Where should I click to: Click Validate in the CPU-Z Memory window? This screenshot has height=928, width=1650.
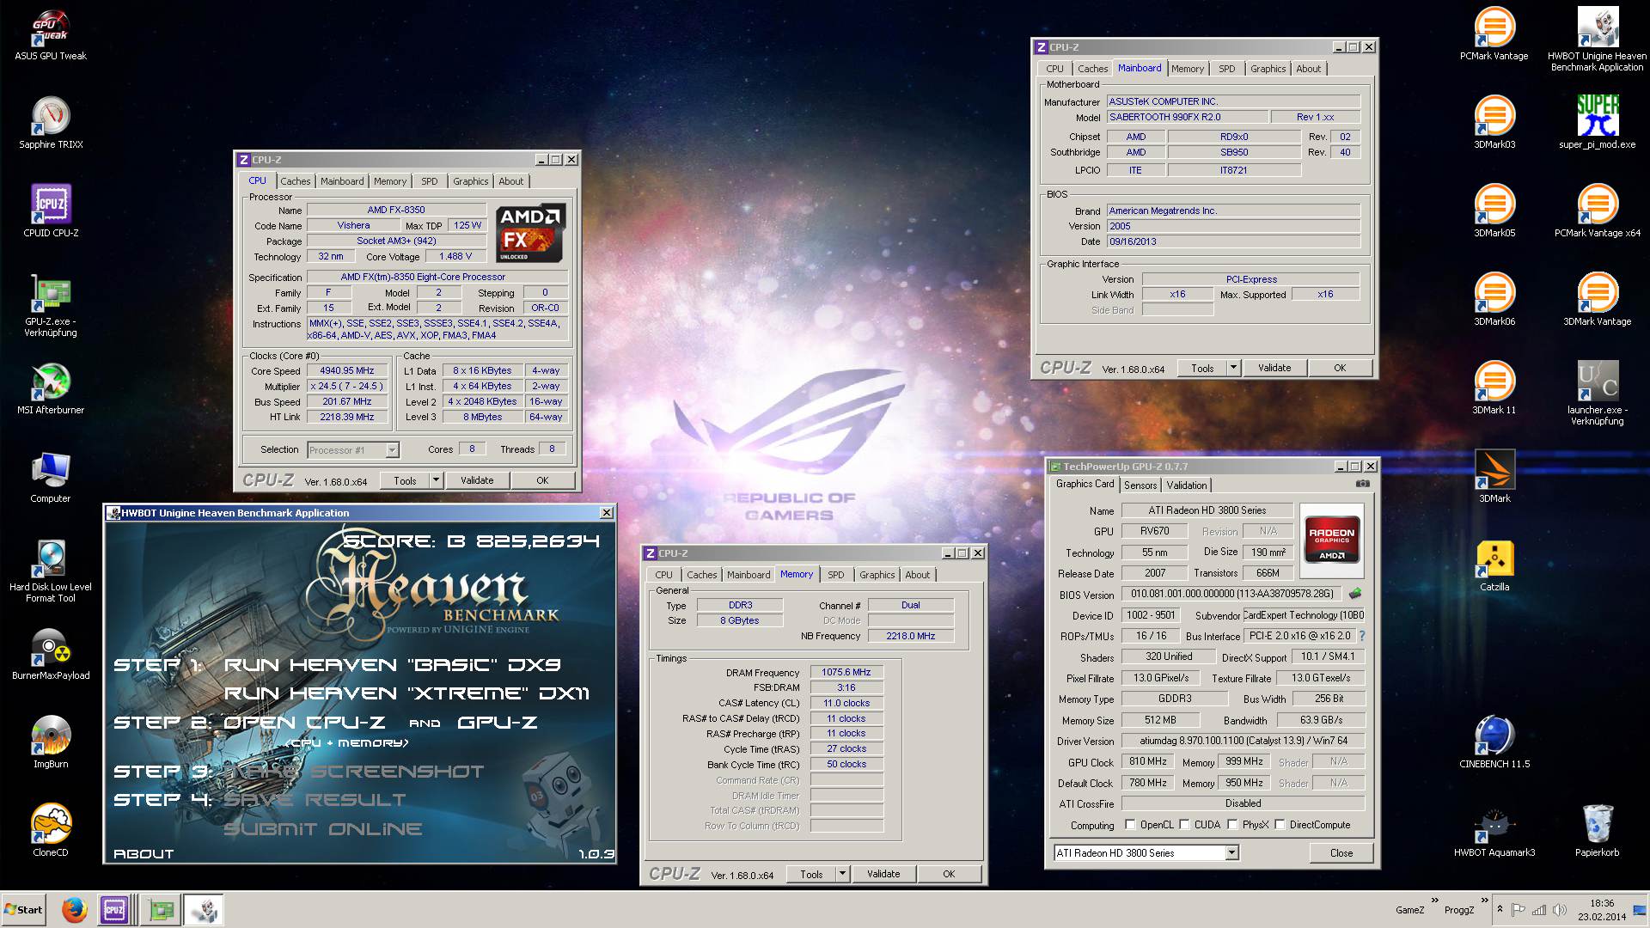coord(883,873)
